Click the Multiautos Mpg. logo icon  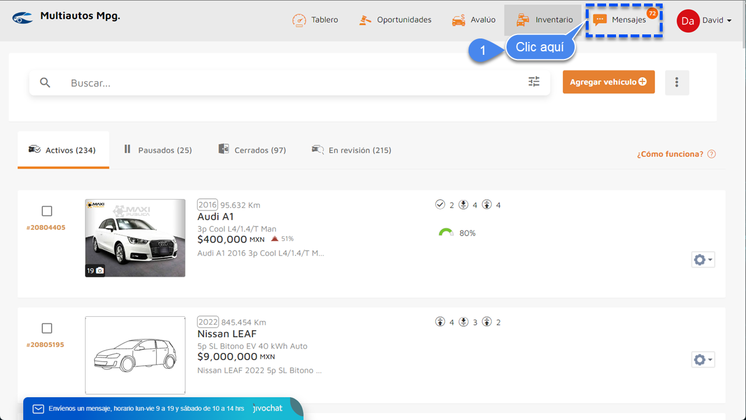click(x=23, y=17)
